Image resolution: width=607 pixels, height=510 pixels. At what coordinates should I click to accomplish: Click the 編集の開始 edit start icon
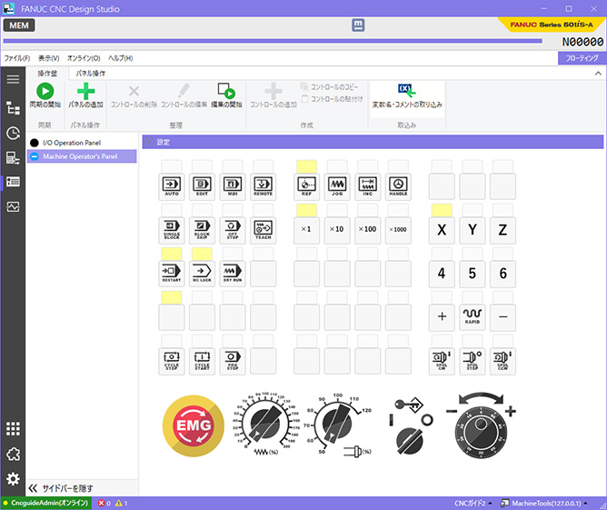pos(226,91)
